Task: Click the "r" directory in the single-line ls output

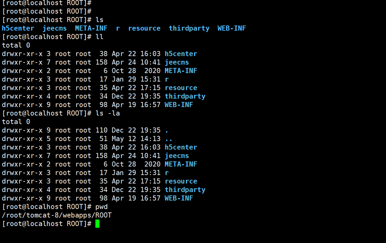Action: coord(118,28)
